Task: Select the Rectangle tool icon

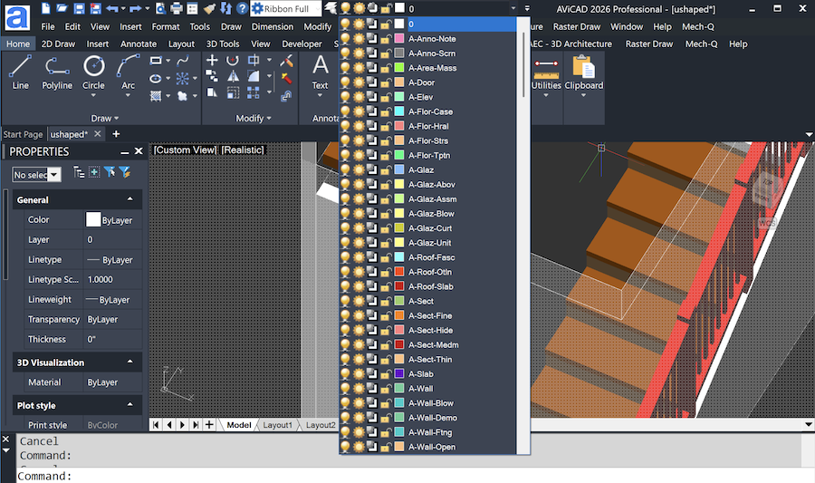Action: [x=156, y=61]
